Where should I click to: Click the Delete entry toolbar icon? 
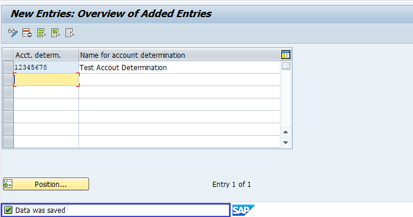point(27,33)
